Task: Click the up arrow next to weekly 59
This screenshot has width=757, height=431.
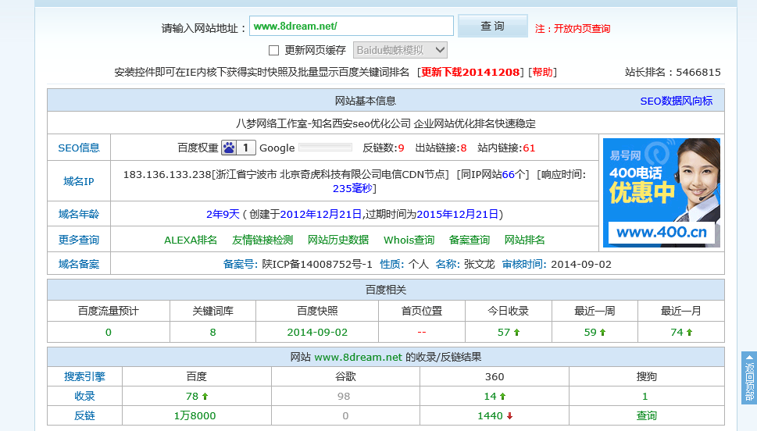Action: pos(603,333)
